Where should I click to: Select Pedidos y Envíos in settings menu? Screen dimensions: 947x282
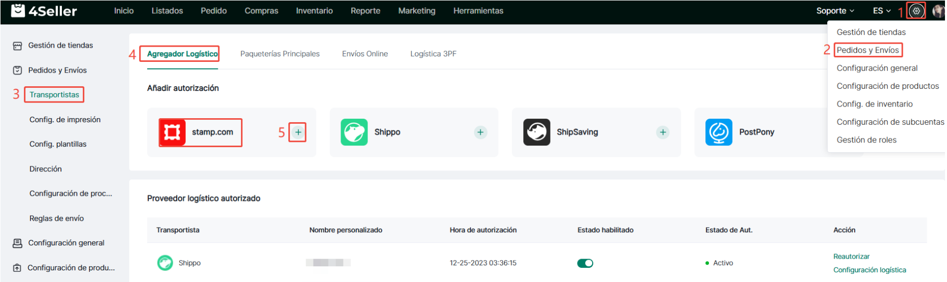(867, 50)
